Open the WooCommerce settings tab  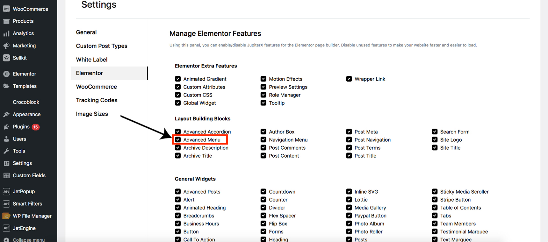[x=97, y=87]
